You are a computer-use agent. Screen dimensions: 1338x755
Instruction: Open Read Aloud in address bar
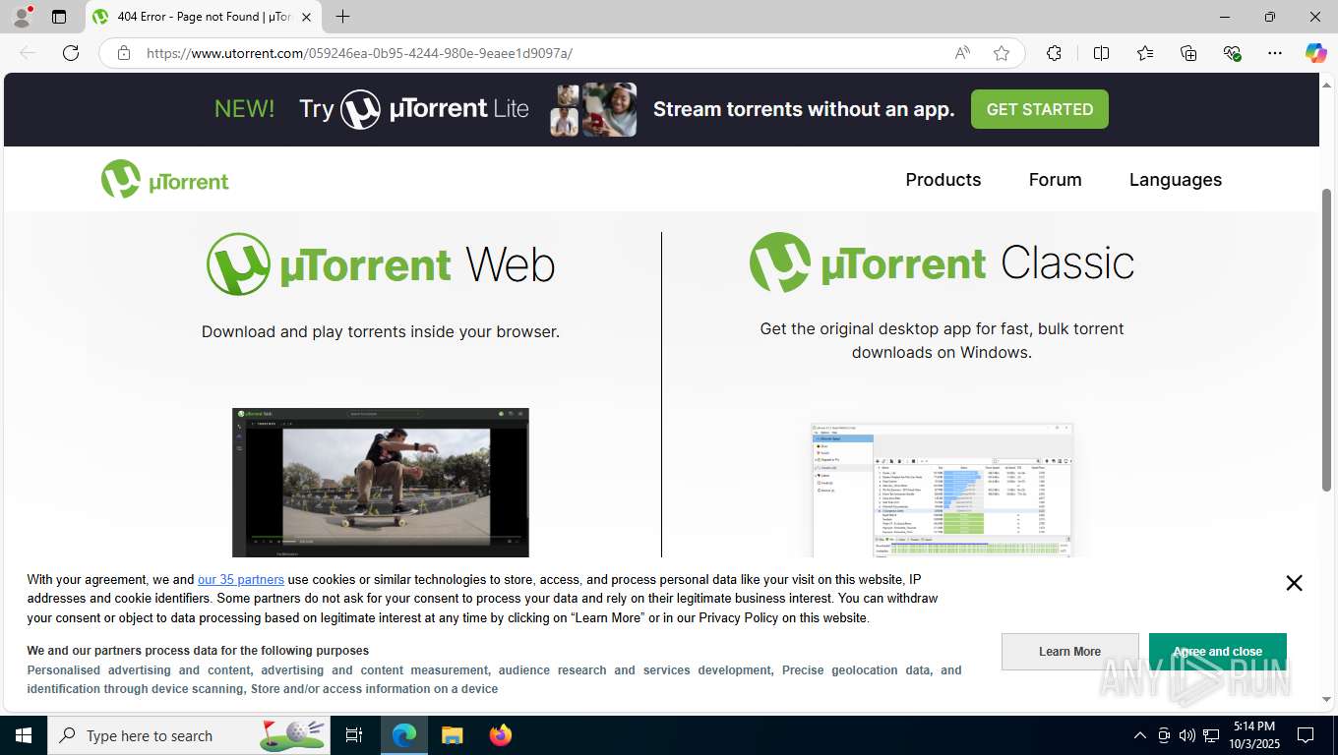point(962,53)
